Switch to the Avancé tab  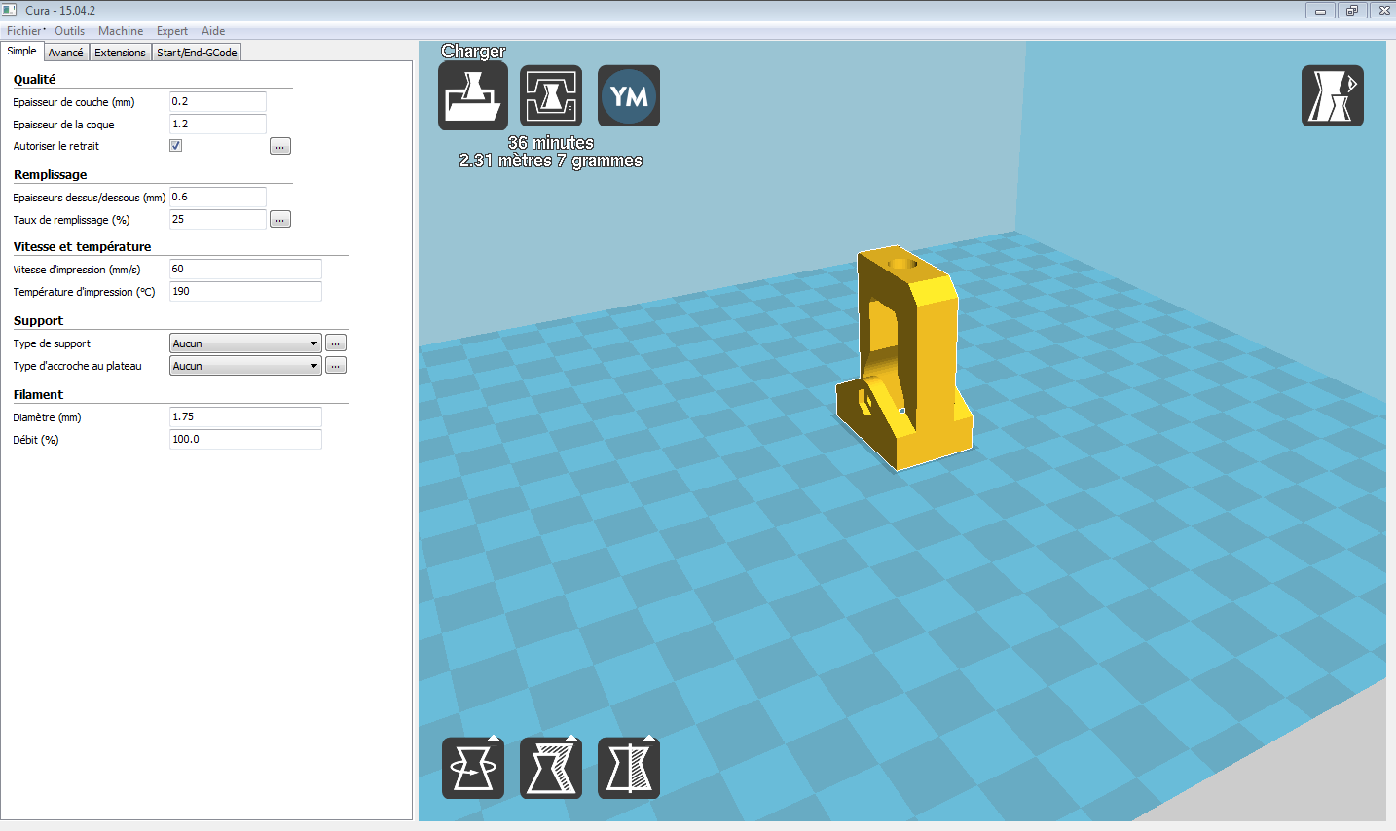click(66, 53)
